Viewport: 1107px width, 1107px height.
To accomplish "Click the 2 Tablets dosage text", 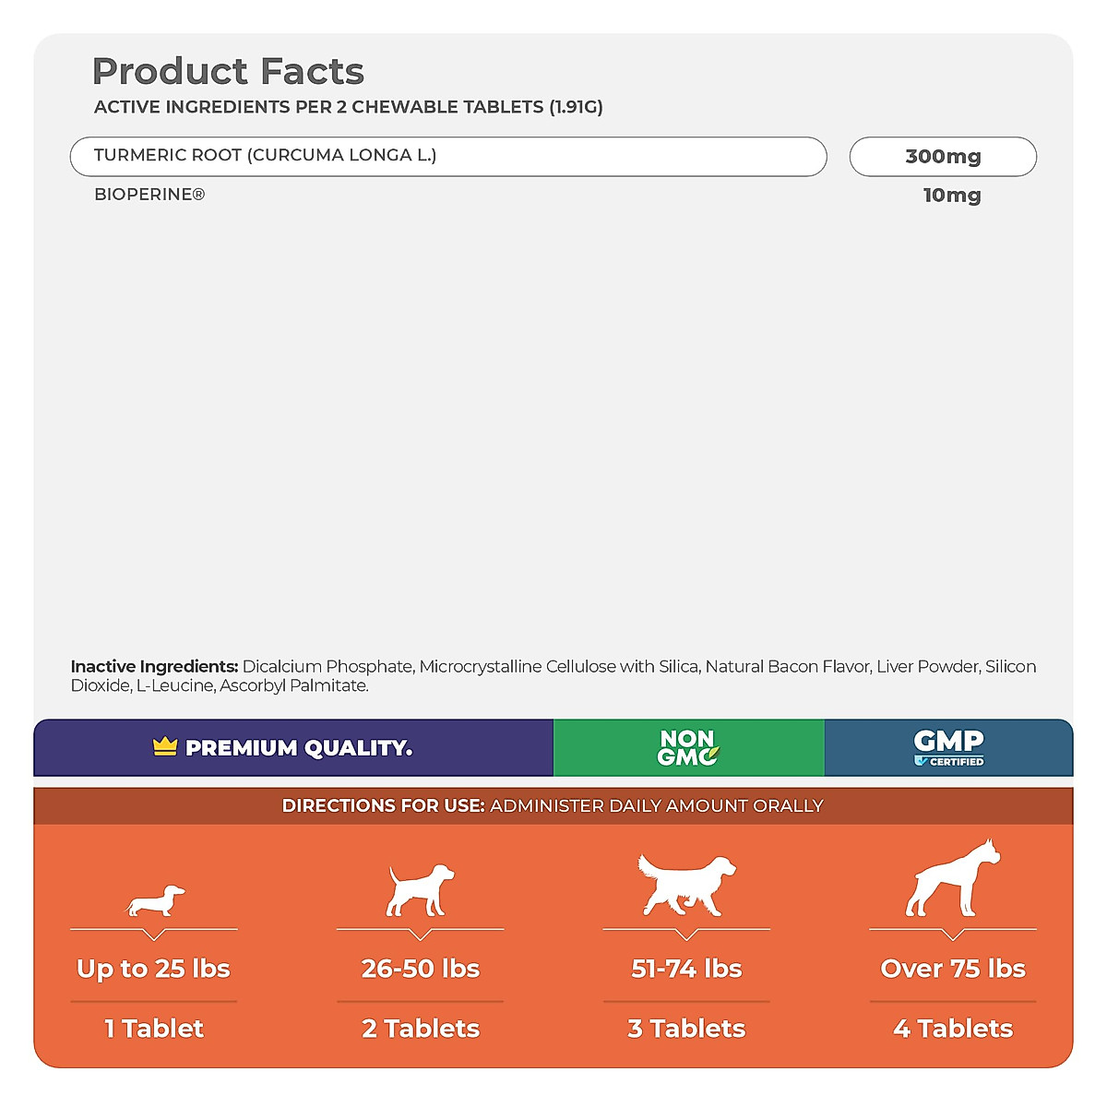I will 421,1029.
